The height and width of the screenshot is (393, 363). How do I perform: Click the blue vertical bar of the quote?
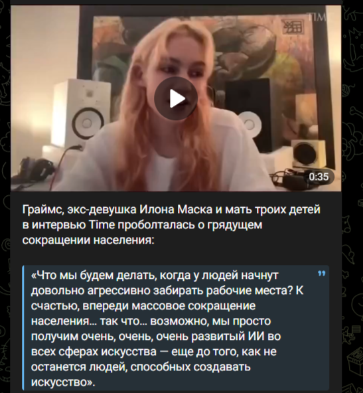click(23, 327)
